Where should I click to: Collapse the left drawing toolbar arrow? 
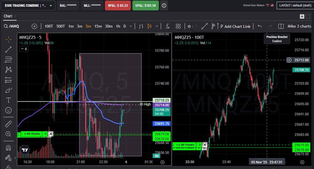[15, 158]
